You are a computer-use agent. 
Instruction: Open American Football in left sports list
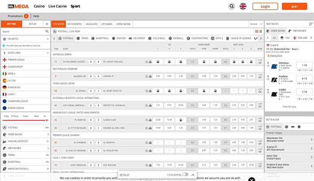[x=26, y=169]
